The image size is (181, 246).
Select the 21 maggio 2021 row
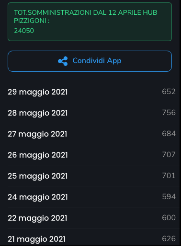coord(93,237)
